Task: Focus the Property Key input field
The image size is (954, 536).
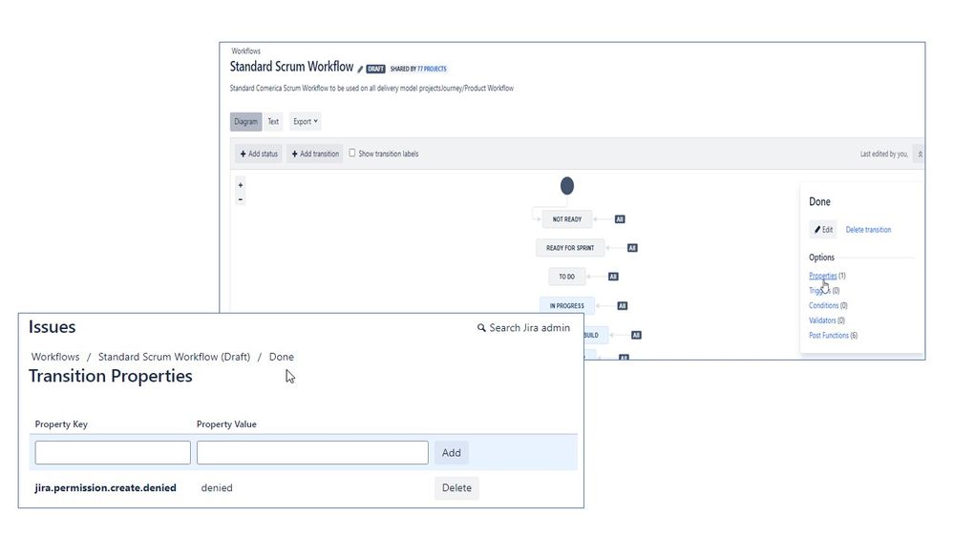Action: coord(113,453)
